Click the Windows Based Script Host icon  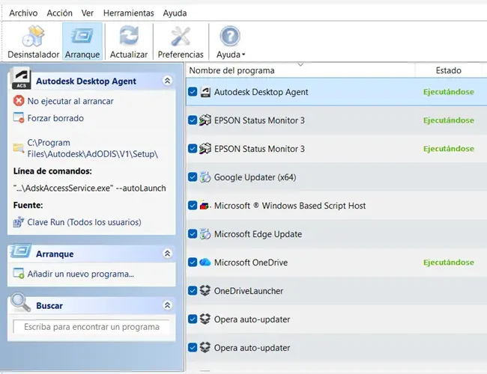205,205
